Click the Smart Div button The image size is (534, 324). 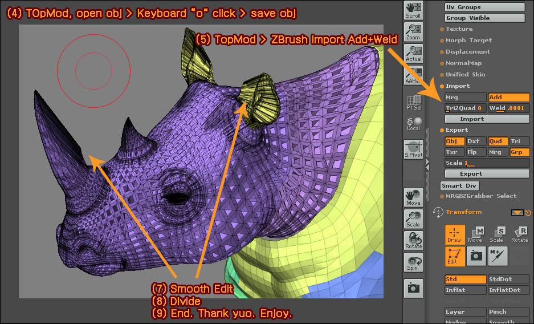(459, 186)
